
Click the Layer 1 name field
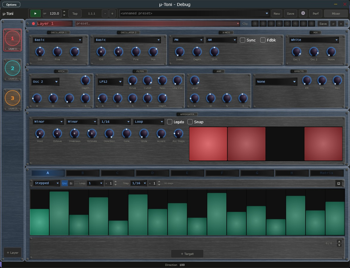click(54, 24)
